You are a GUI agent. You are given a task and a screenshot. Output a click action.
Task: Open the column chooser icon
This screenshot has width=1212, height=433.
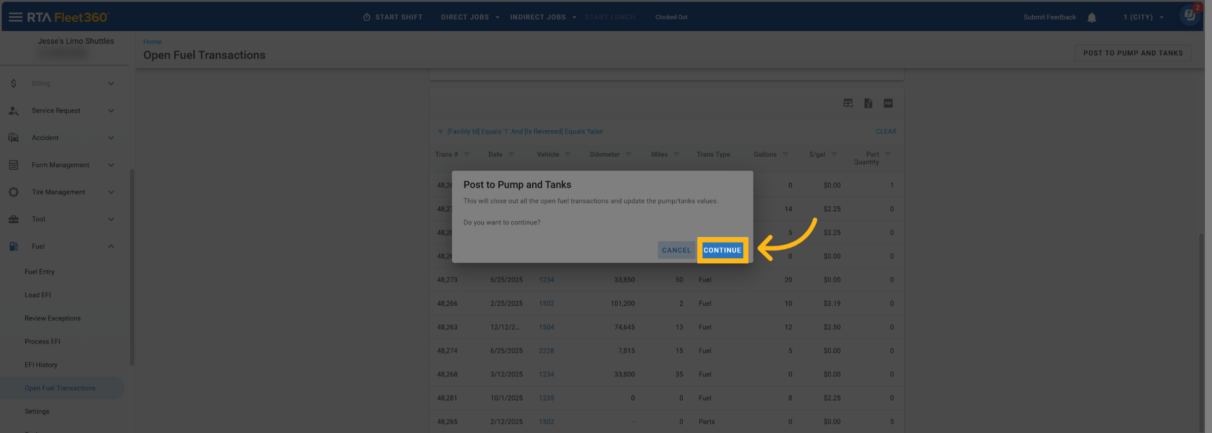(x=848, y=104)
